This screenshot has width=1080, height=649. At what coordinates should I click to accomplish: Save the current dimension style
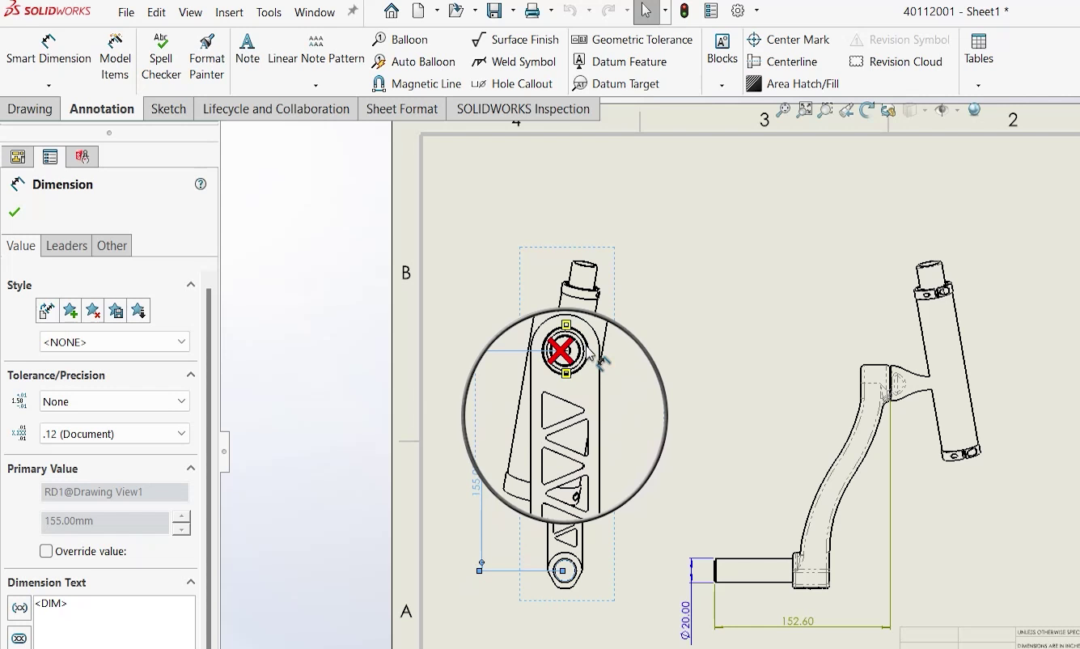(114, 310)
